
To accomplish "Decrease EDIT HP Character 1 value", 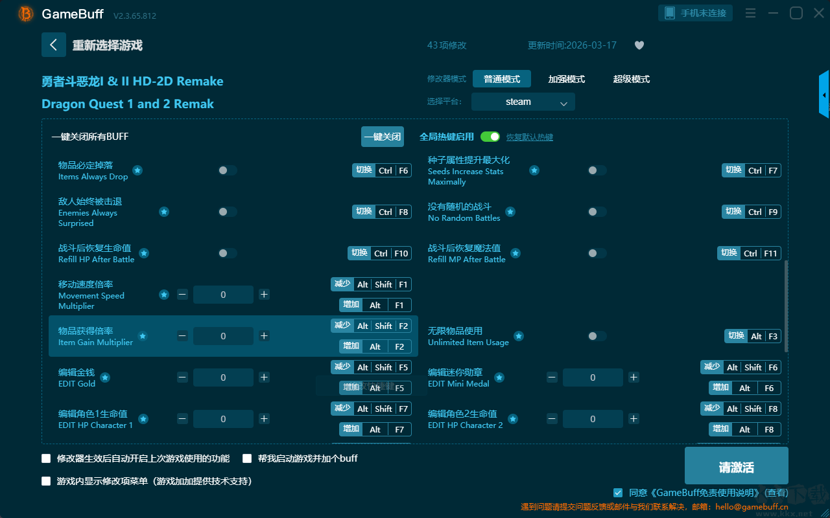I will 182,419.
